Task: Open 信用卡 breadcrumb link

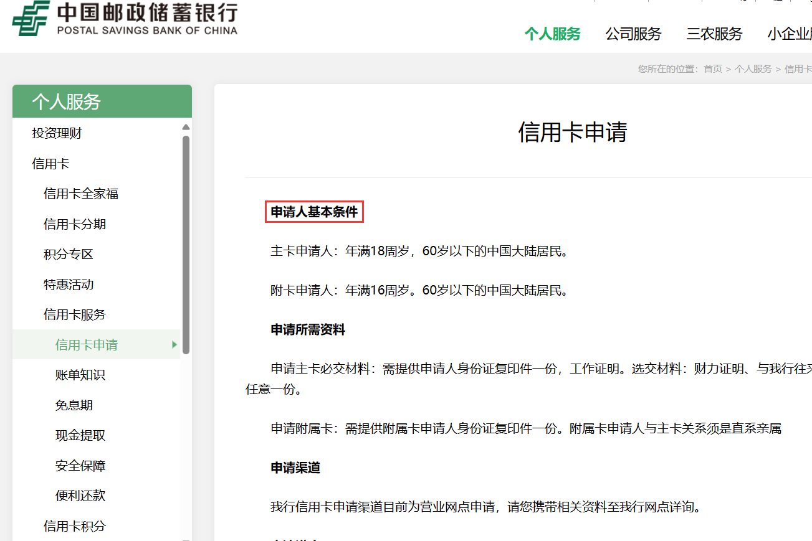Action: click(798, 68)
